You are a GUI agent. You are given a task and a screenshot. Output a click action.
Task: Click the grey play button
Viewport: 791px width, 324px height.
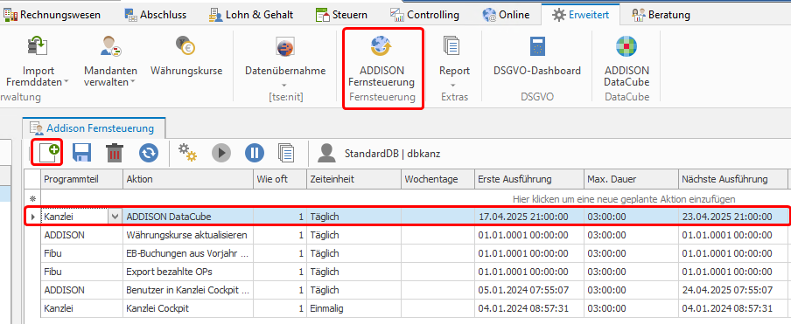[x=221, y=153]
